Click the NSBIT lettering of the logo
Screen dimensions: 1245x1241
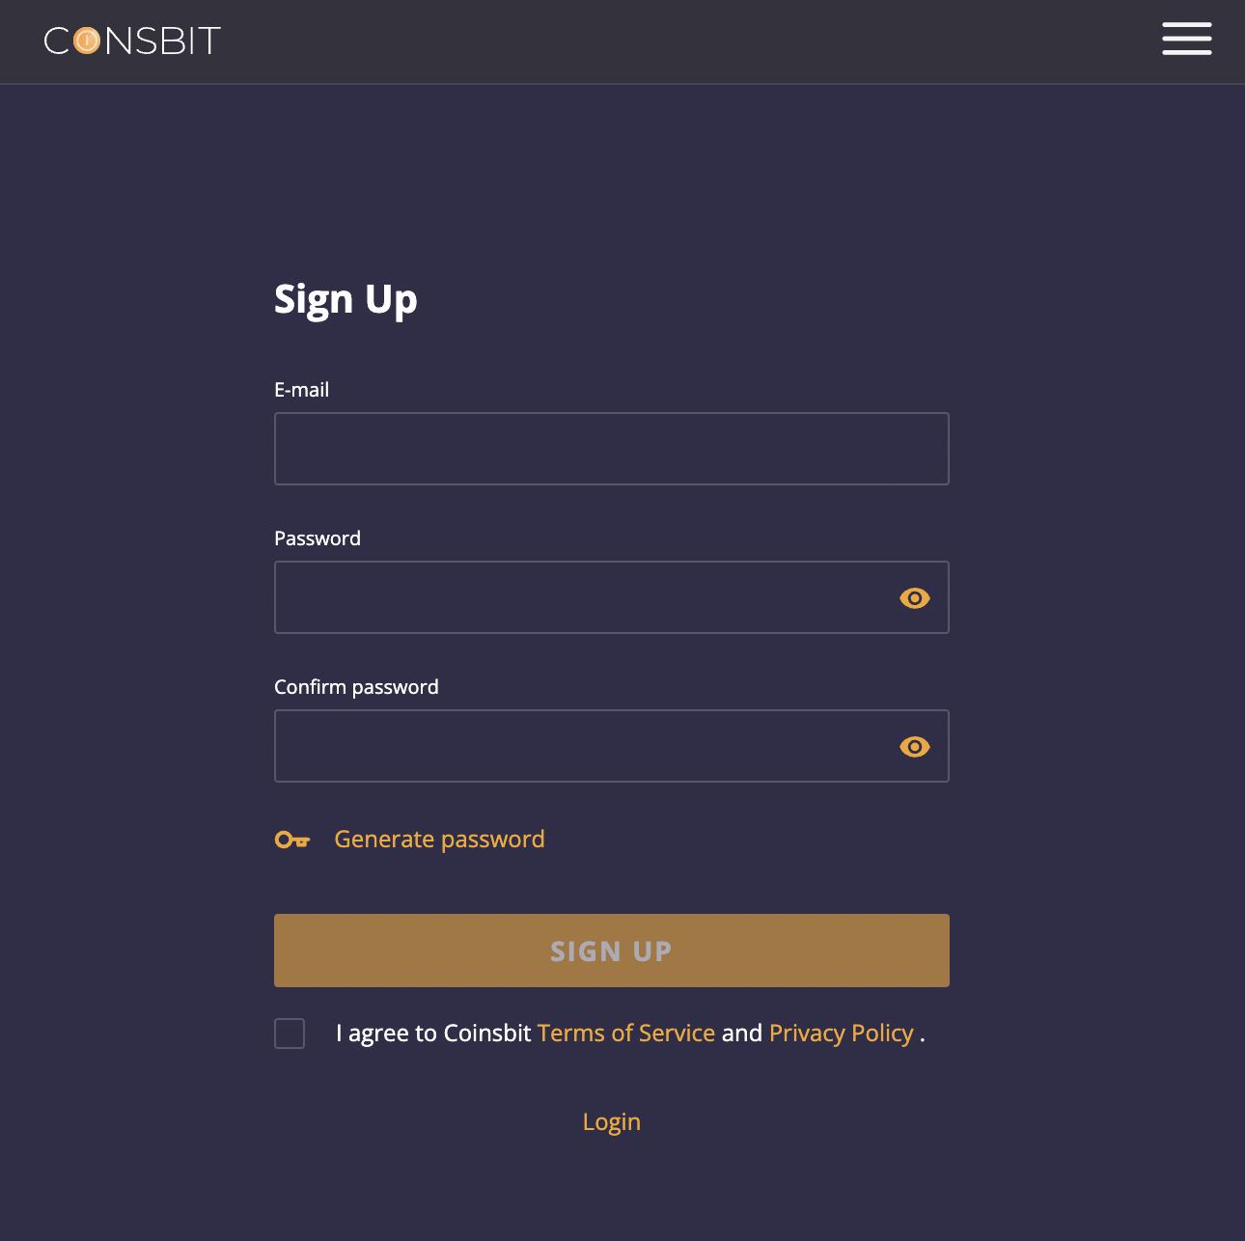[163, 41]
